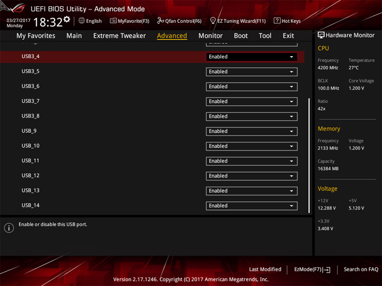The width and height of the screenshot is (382, 286).
Task: Click the Memory capacity 16384 MB value
Action: tap(328, 169)
